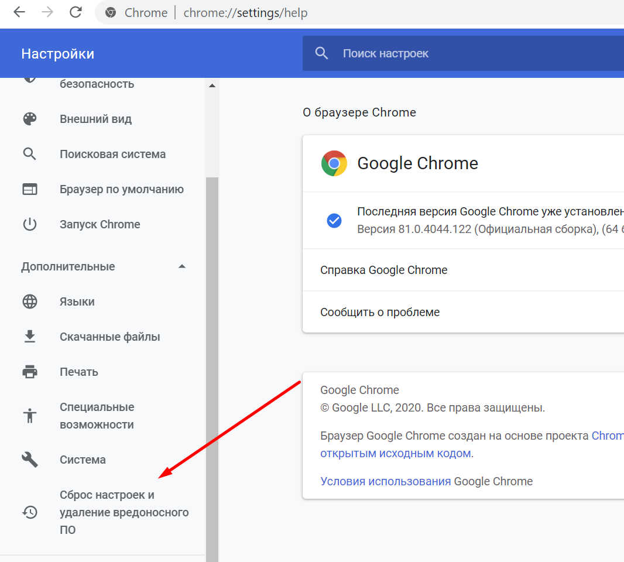Click the browser window icon for Браузер по умолчанию
This screenshot has height=562, width=624.
point(30,190)
